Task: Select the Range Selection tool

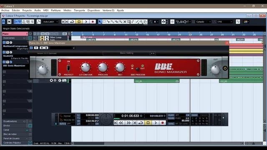Action: pyautogui.click(x=104, y=22)
